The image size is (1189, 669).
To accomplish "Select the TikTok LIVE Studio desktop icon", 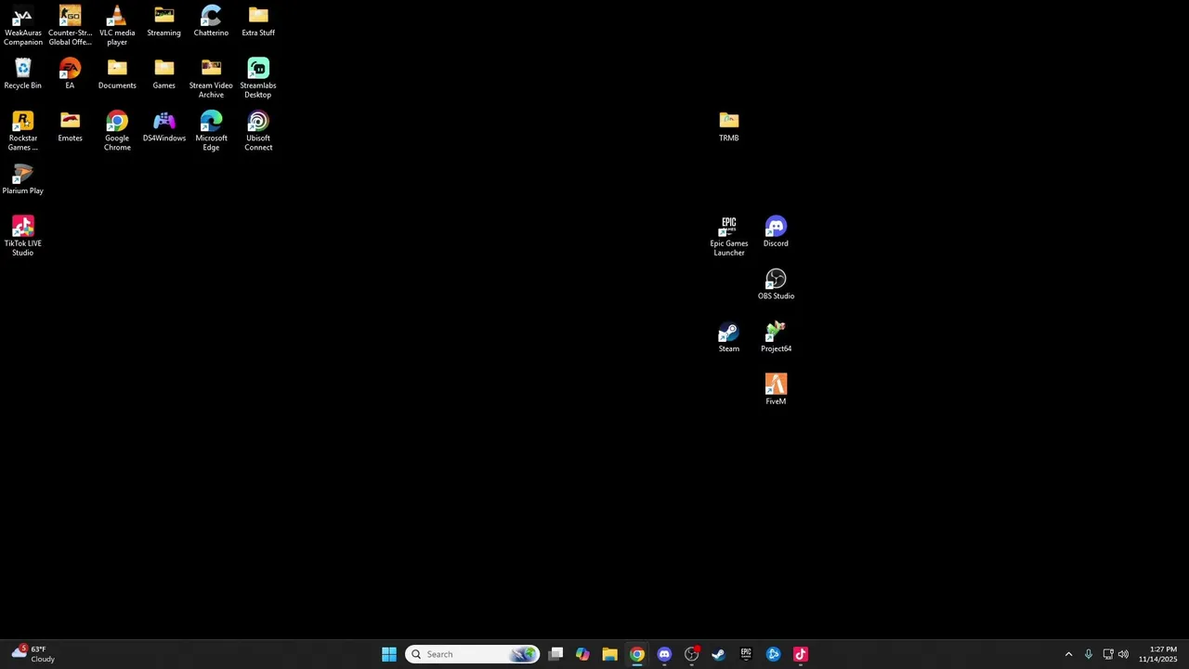I will click(22, 236).
